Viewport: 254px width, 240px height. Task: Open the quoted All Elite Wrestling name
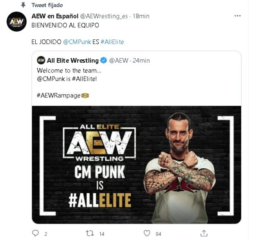pos(73,61)
